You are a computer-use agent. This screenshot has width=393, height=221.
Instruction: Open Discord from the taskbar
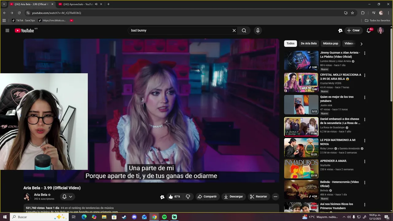pos(134,217)
